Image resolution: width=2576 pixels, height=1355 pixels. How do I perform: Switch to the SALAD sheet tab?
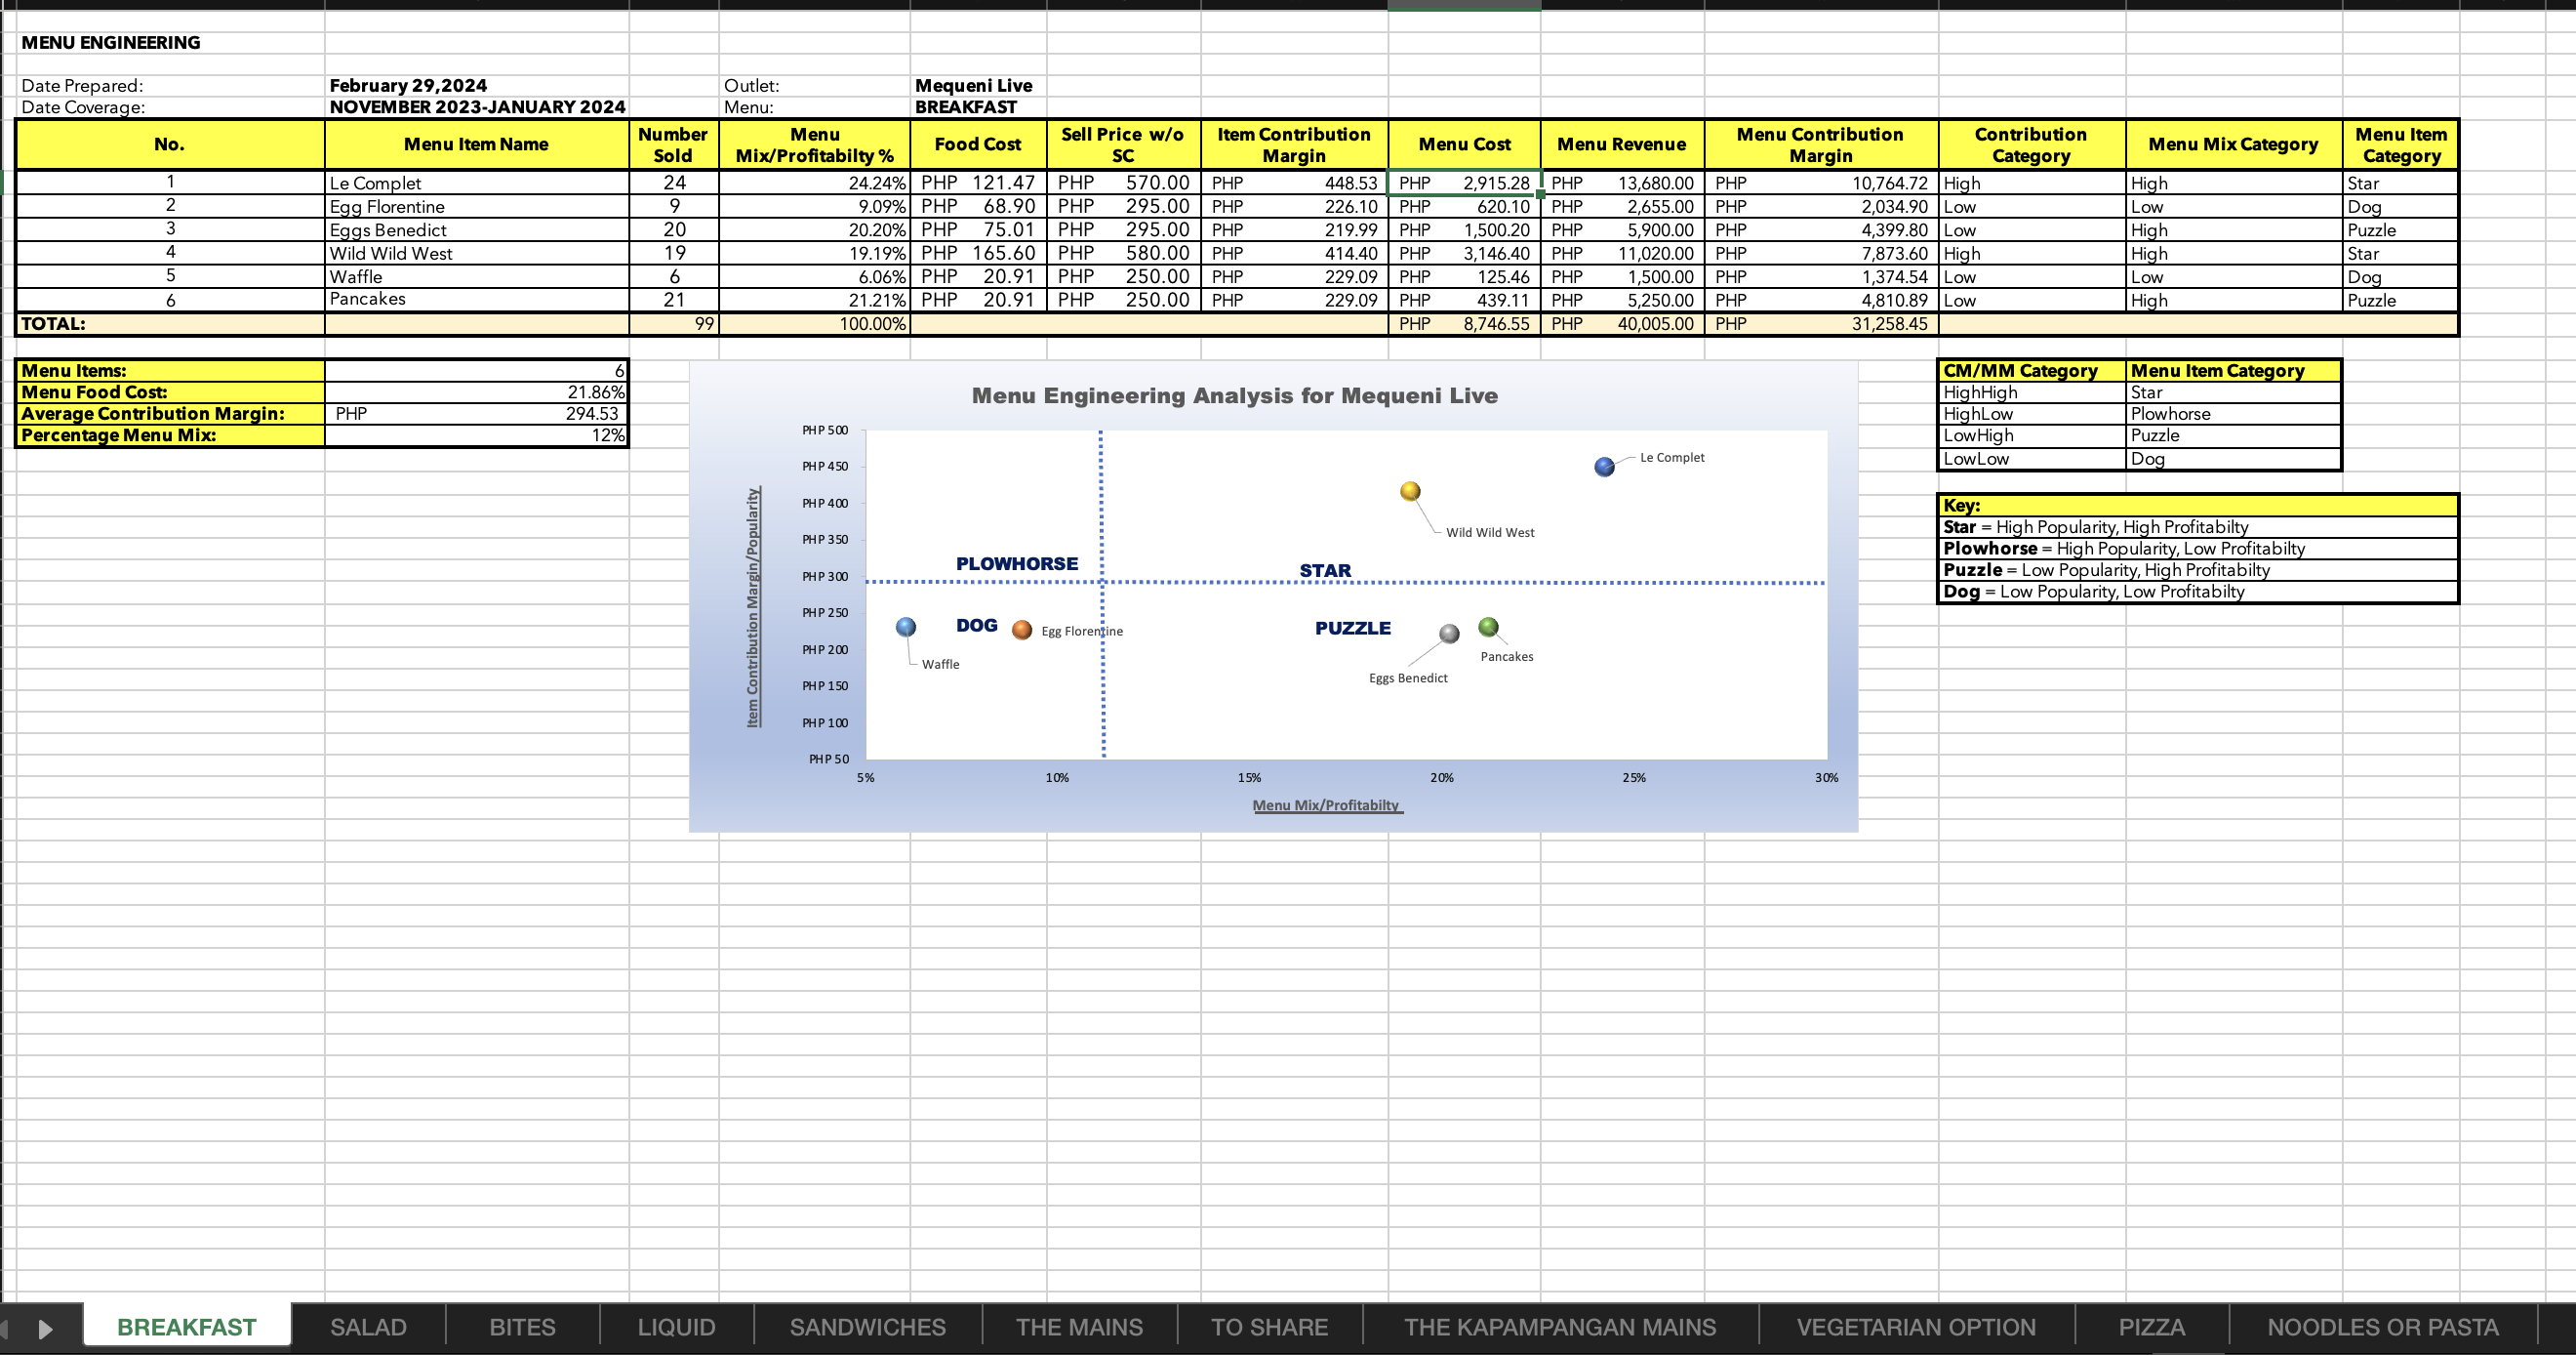368,1327
